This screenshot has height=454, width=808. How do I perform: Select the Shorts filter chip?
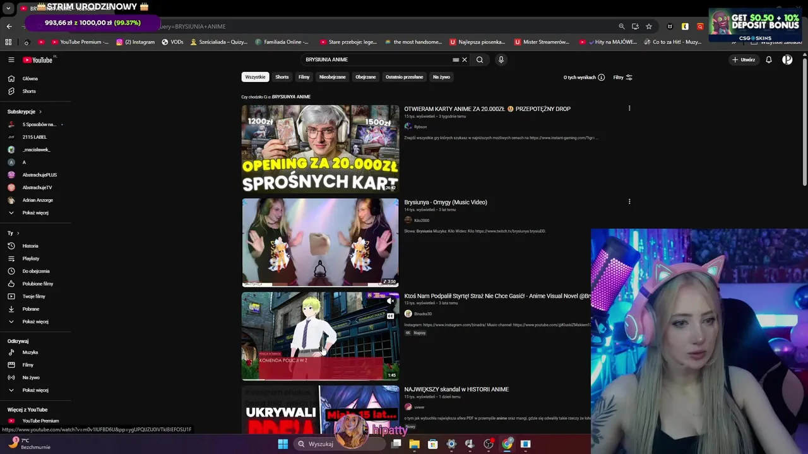pos(282,77)
